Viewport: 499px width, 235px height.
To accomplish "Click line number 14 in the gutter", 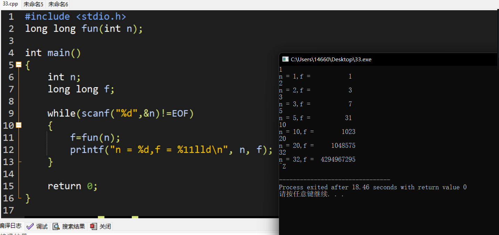I will (x=8, y=174).
